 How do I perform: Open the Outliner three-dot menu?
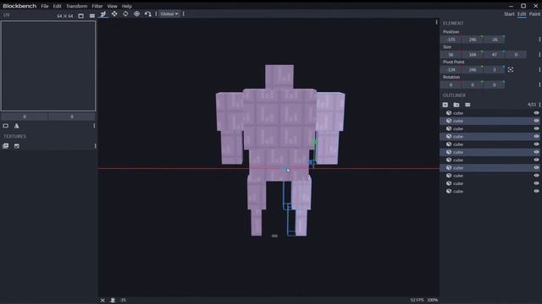(539, 105)
